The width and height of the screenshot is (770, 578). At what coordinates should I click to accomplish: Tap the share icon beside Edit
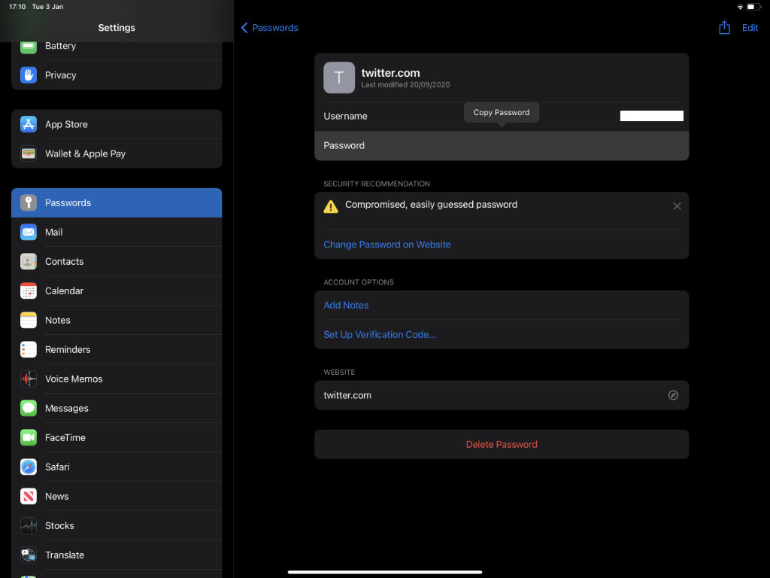[724, 28]
